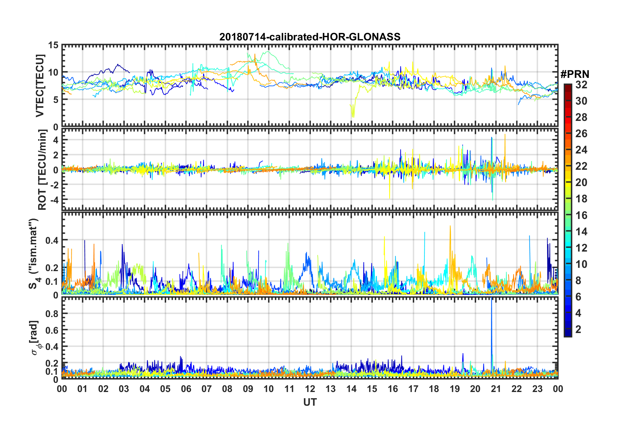This screenshot has height=421, width=620.
Task: Pick the cyan colorbar region near 12
Action: pyautogui.click(x=568, y=248)
